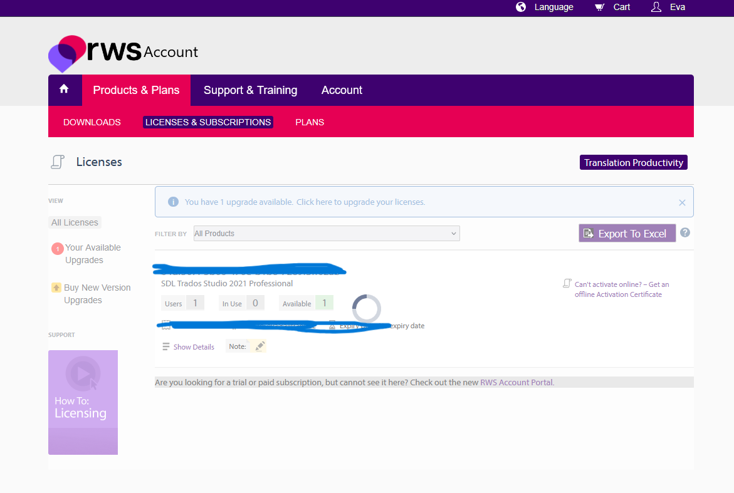
Task: Click the user profile icon beside Eva
Action: [x=656, y=7]
